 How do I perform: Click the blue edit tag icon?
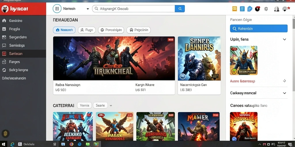[x=250, y=9]
